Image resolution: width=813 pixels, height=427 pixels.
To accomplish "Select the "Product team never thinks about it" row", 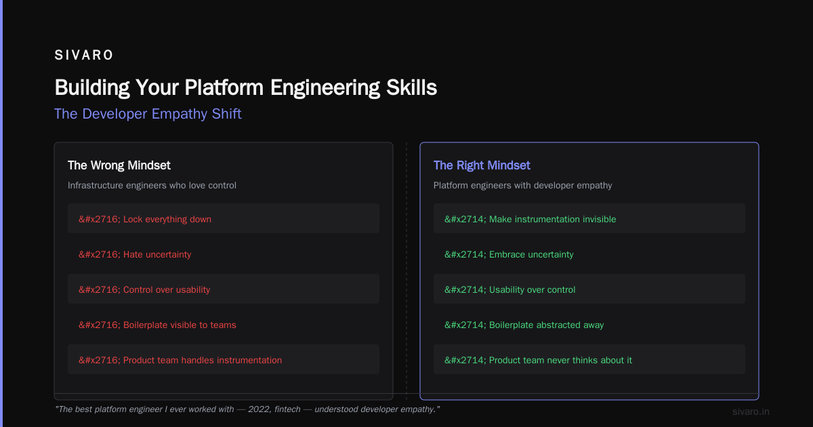I will pos(589,360).
